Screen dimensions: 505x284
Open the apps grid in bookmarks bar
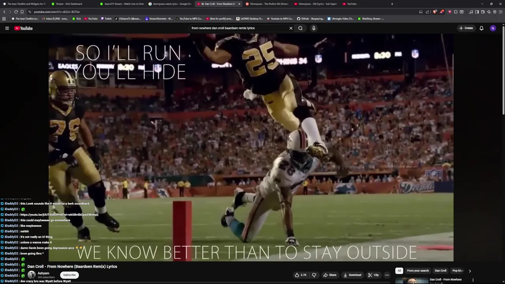4,19
